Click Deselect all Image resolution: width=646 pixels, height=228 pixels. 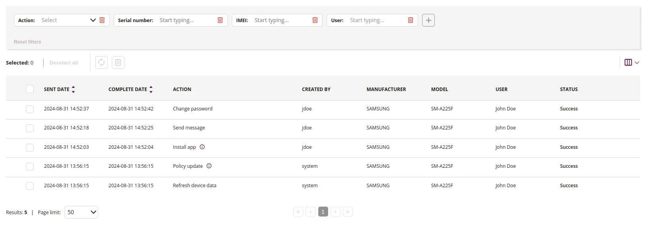pos(63,63)
